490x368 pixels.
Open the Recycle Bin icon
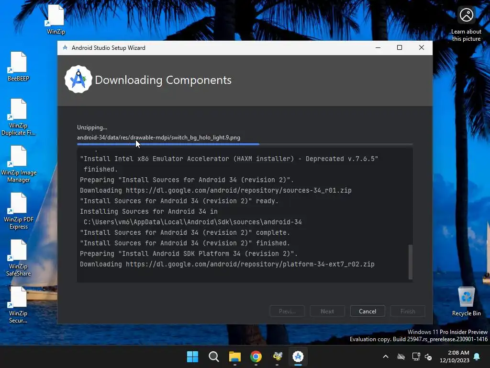coord(466,301)
